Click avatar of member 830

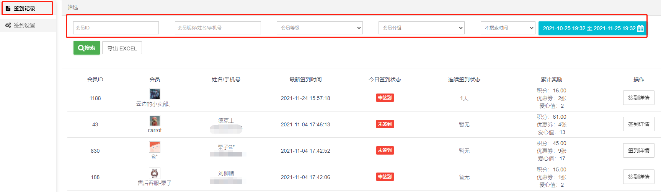tap(155, 147)
